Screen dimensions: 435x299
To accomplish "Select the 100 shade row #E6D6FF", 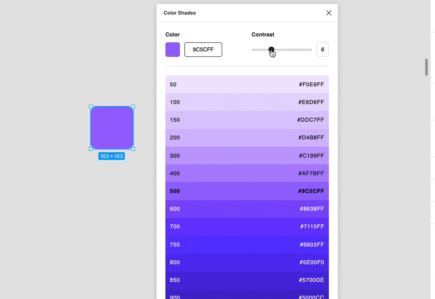I will (x=247, y=102).
